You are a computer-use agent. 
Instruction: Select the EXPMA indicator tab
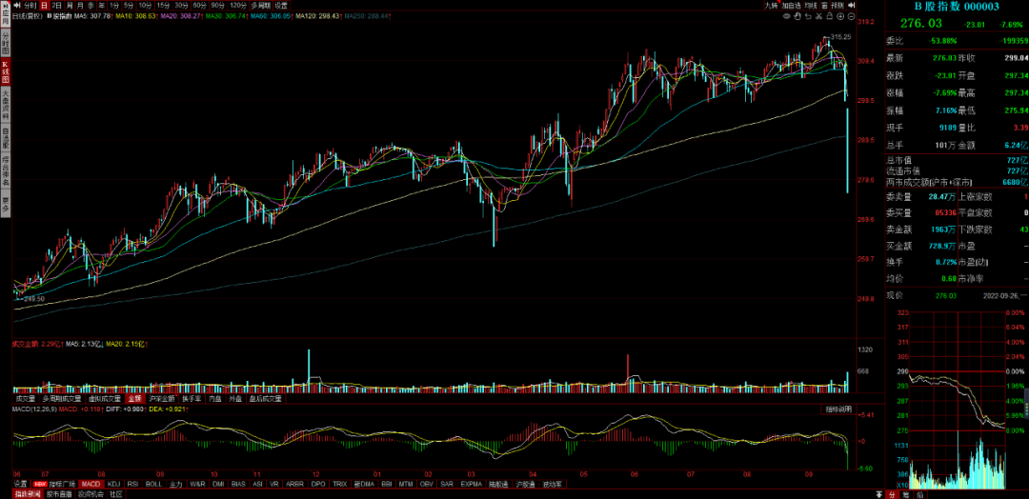[472, 484]
